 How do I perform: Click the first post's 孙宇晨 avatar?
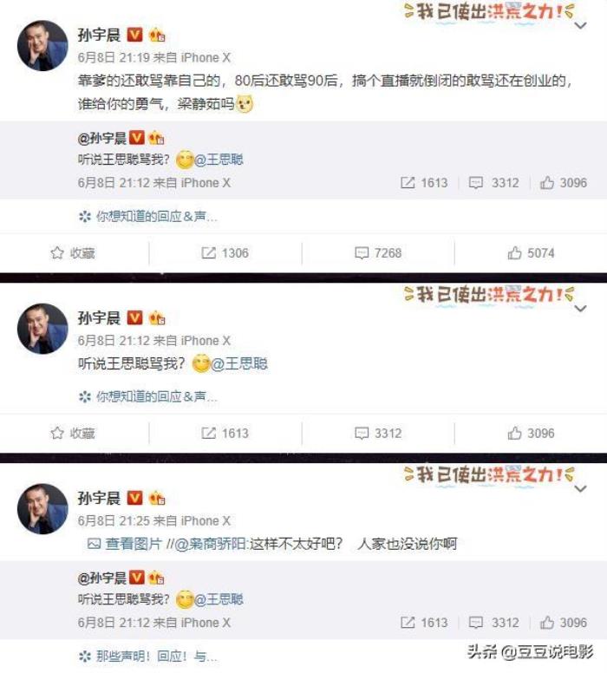(42, 45)
